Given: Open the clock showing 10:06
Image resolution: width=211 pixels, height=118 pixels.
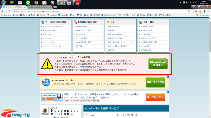Looking at the screenshot, I should [204, 2].
